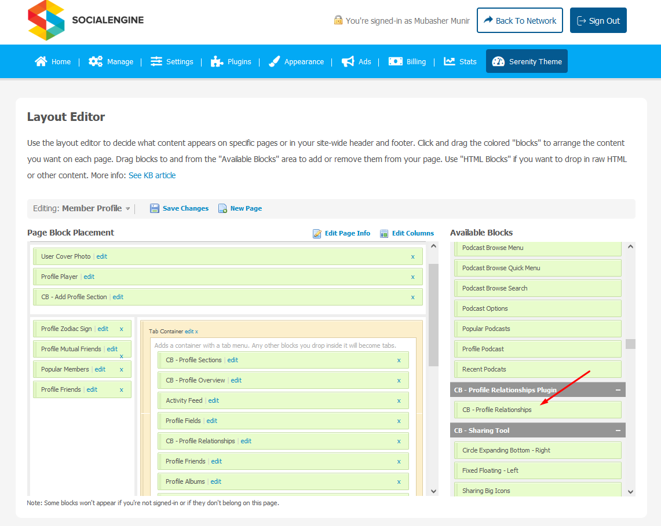Image resolution: width=661 pixels, height=526 pixels.
Task: Collapse the CB - Profile Relationships Plugin section
Action: coord(618,390)
